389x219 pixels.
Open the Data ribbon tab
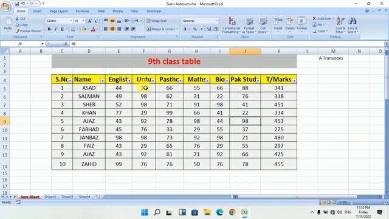point(101,11)
